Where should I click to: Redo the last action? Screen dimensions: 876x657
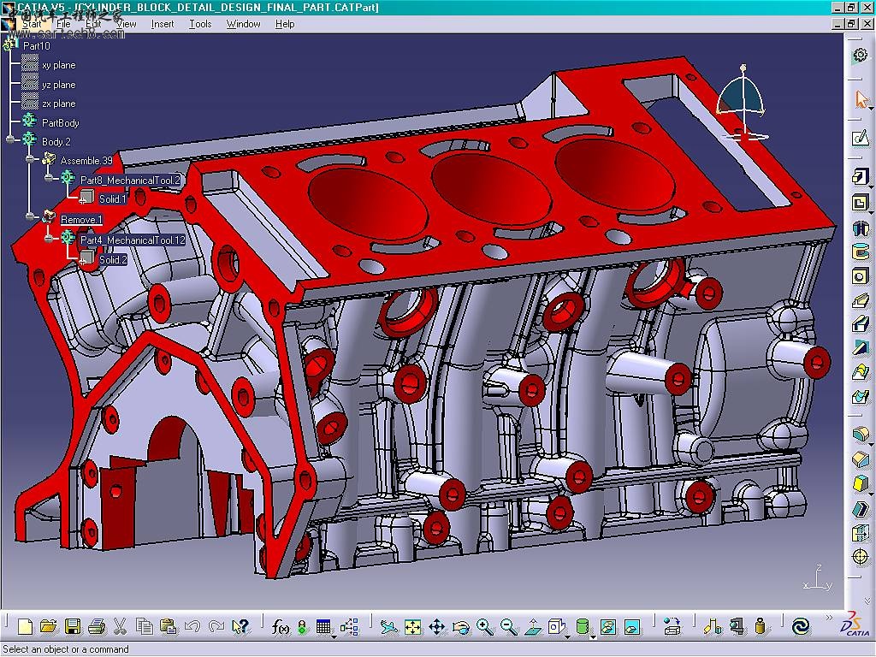(x=216, y=627)
